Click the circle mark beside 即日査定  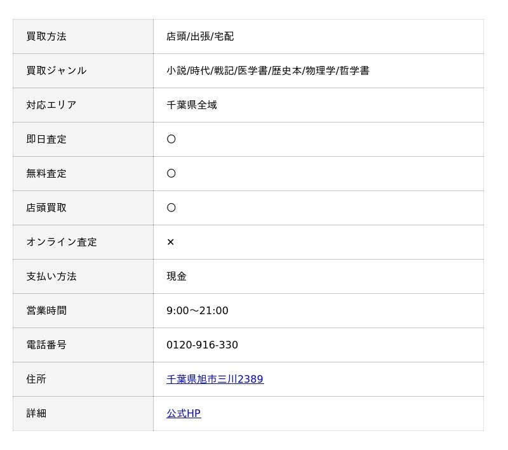click(x=171, y=139)
